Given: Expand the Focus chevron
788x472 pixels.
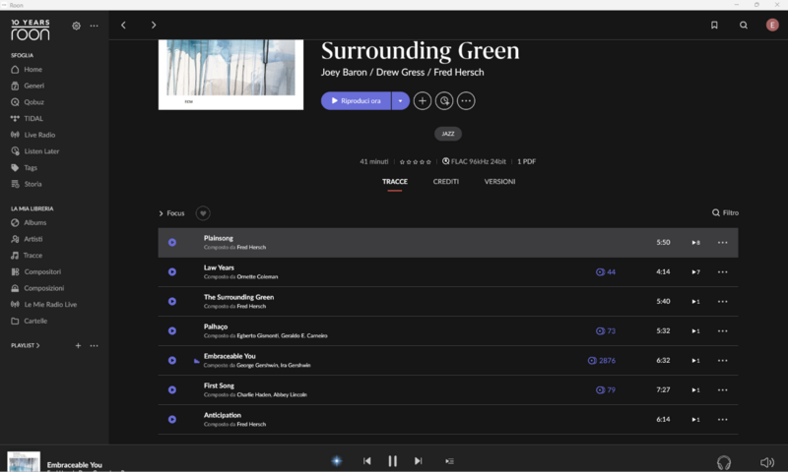Looking at the screenshot, I should point(162,213).
